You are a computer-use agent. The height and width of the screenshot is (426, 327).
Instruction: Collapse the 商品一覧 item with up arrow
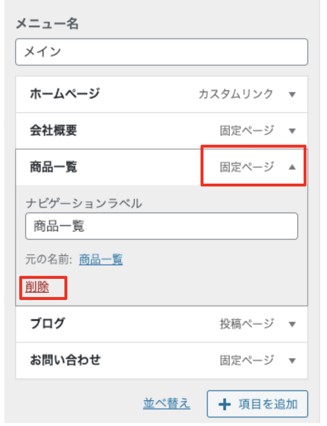pos(292,167)
